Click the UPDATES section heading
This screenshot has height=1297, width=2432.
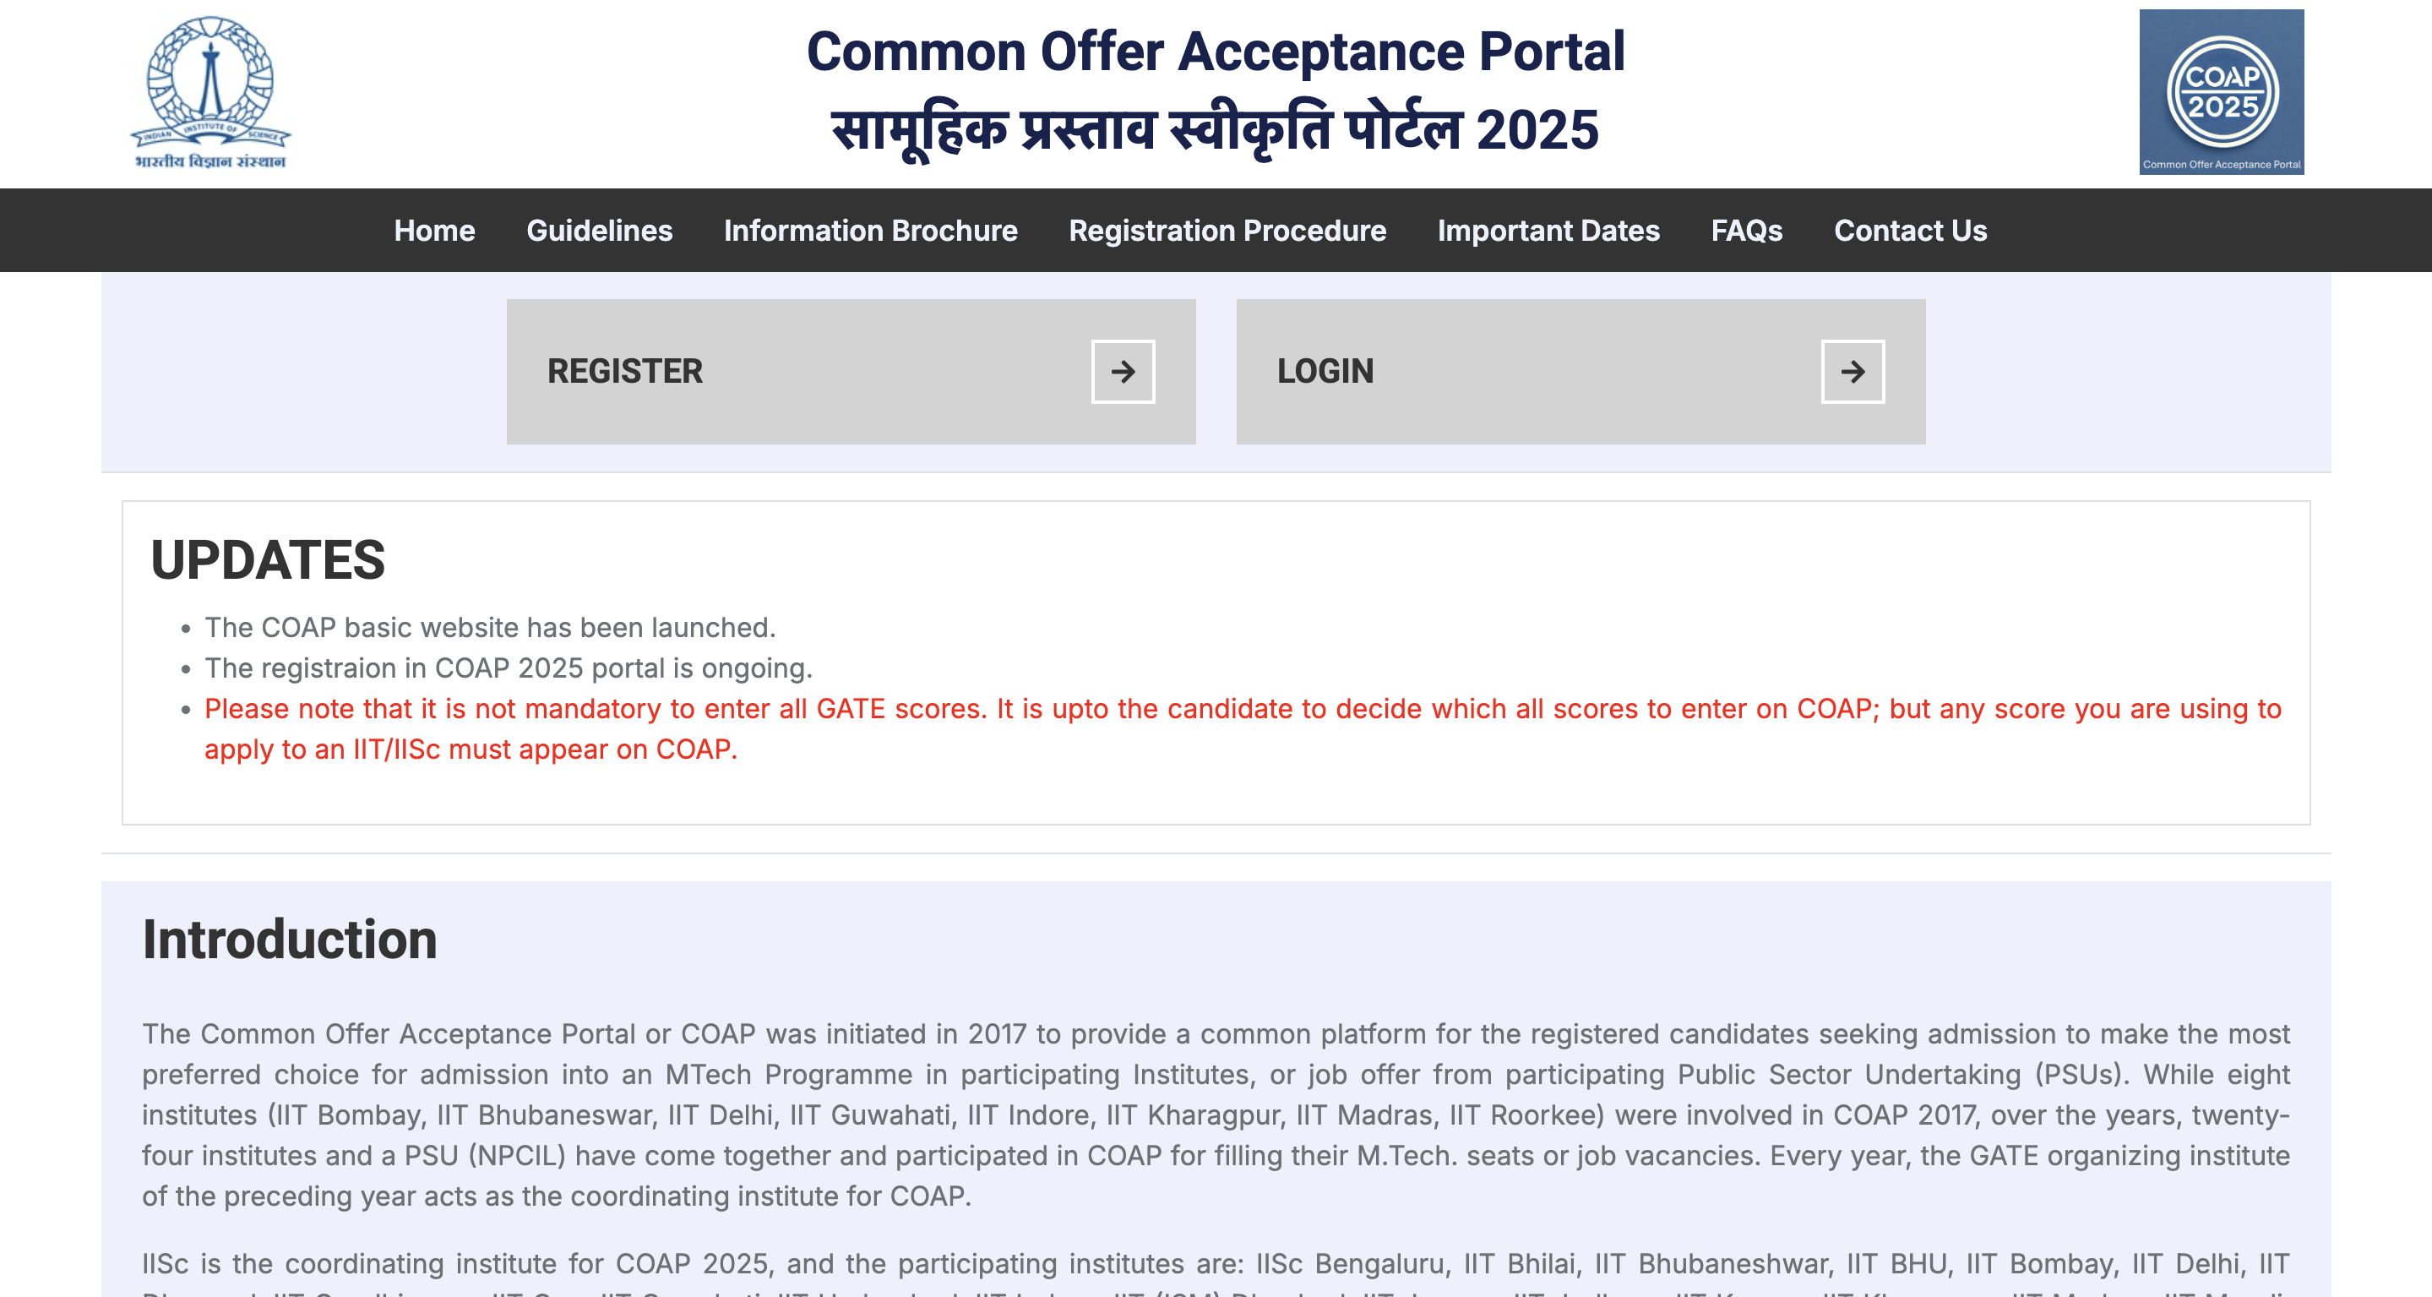[268, 559]
